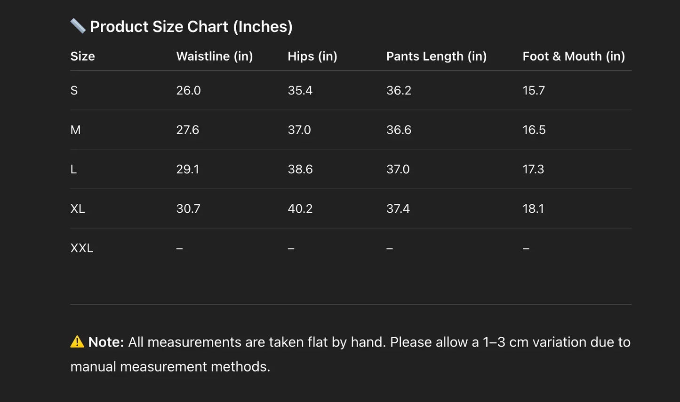Screen dimensions: 680x402
Task: Select the 17.3 foot & mouth value
Action: coord(533,170)
